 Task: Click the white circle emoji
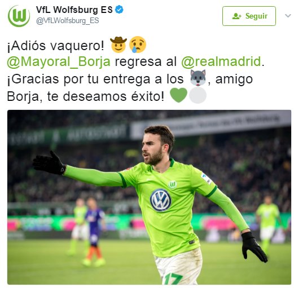click(x=198, y=95)
